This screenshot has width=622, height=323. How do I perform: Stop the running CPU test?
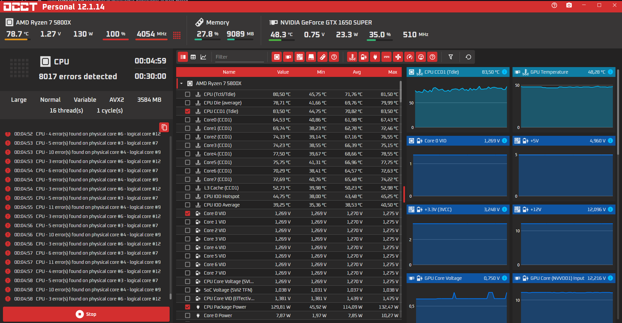pos(86,314)
